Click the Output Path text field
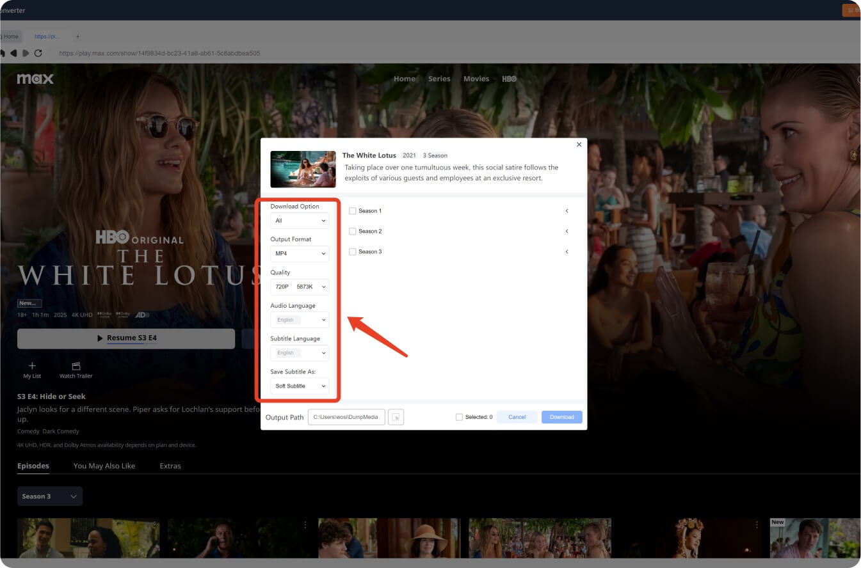Image resolution: width=861 pixels, height=568 pixels. tap(346, 417)
